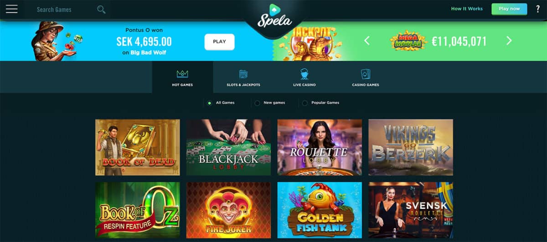Select the All Games radio button
547x242 pixels.
[x=209, y=103]
